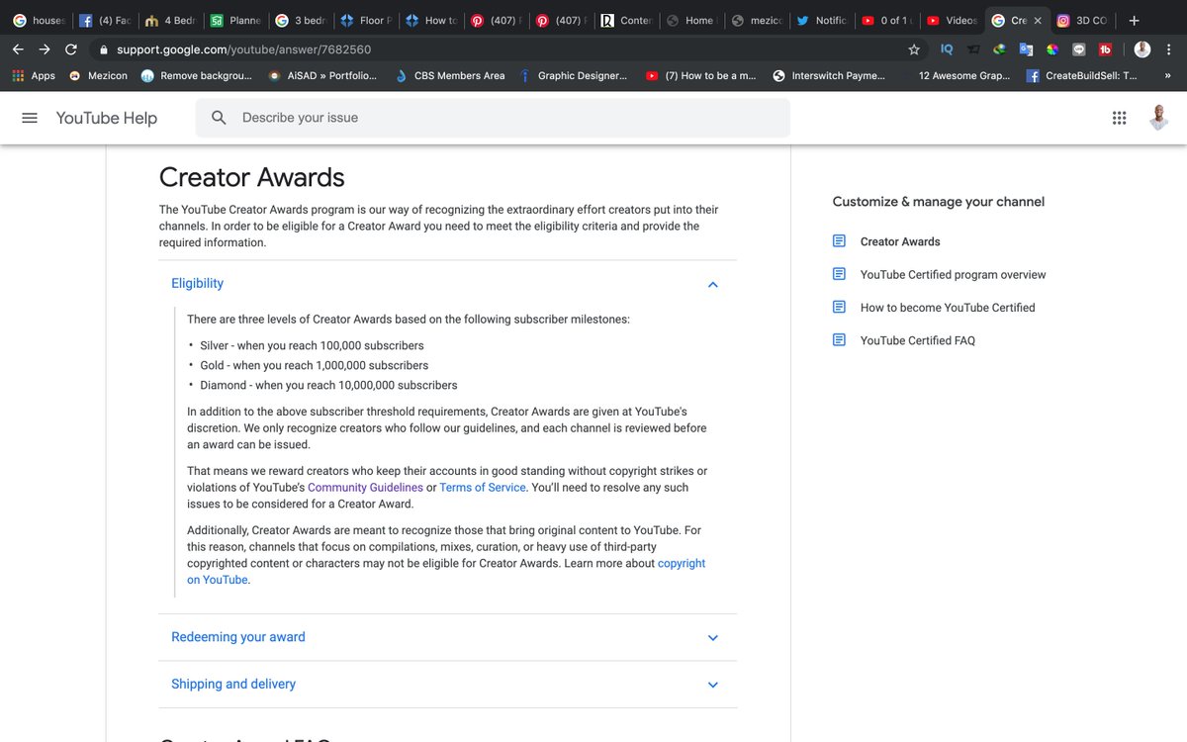
Task: Open the Apps bookmarks shortcut
Action: (34, 75)
